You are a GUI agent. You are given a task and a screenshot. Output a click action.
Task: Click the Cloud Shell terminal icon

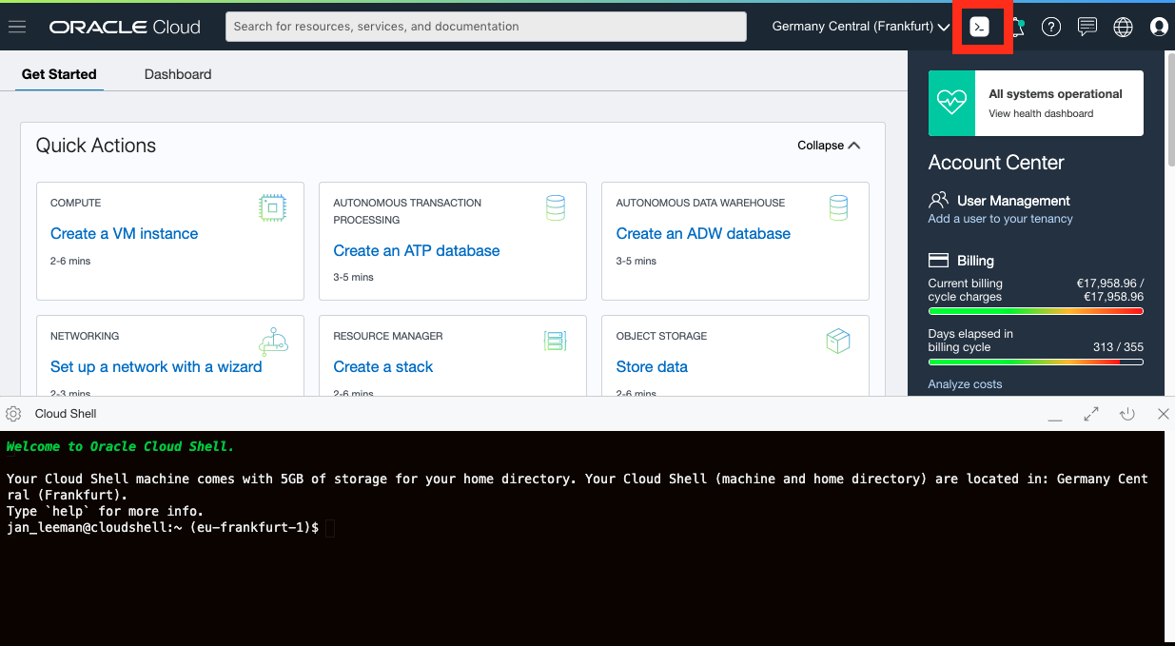click(979, 27)
